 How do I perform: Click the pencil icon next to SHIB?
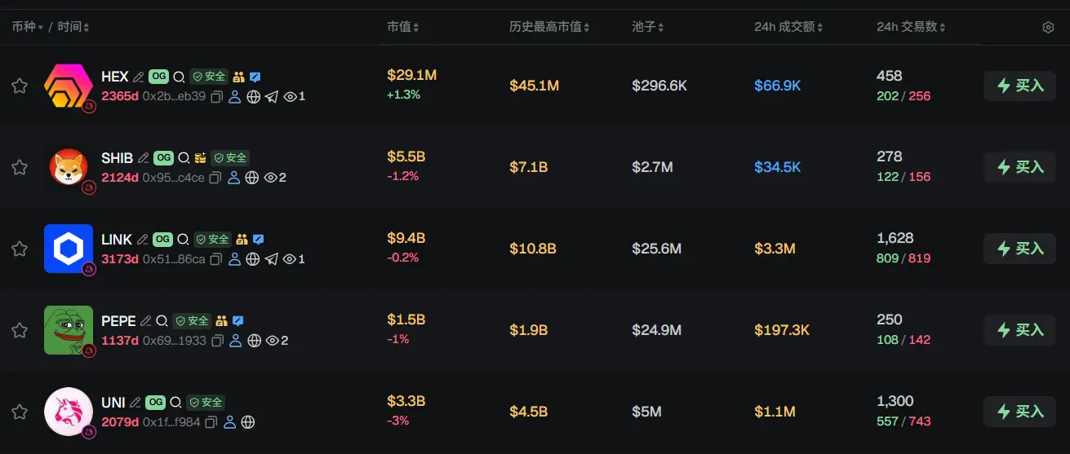coord(144,158)
